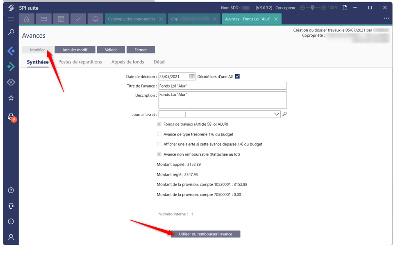Click "Utiliser ou rembourser l'avance" button
The height and width of the screenshot is (258, 407).
205,234
